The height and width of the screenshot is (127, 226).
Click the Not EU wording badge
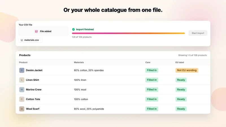click(x=187, y=70)
